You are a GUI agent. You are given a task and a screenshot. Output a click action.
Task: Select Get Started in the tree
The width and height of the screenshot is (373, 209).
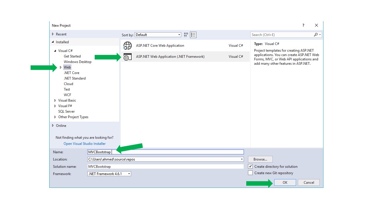tap(72, 56)
